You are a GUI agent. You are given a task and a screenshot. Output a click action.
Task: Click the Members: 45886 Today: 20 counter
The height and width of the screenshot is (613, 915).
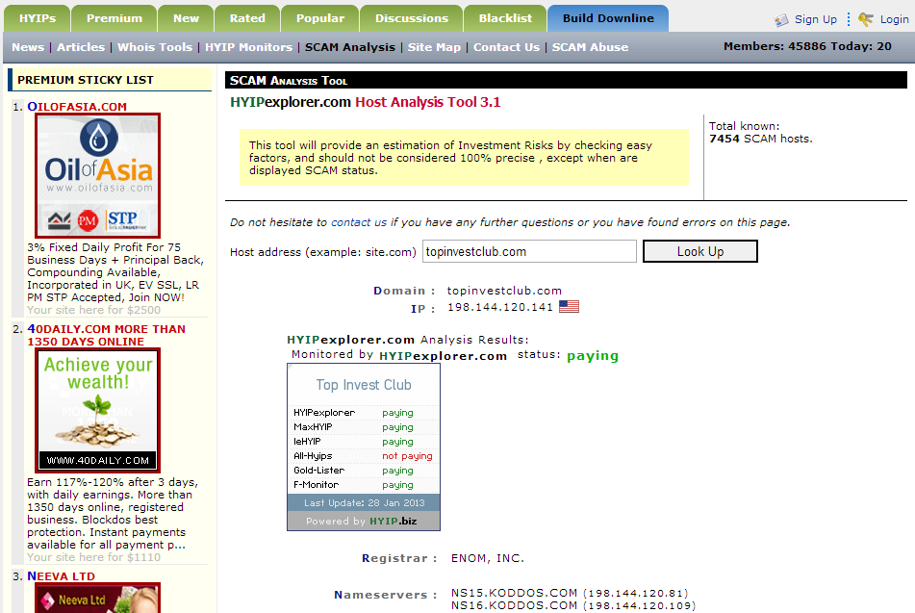pos(807,46)
